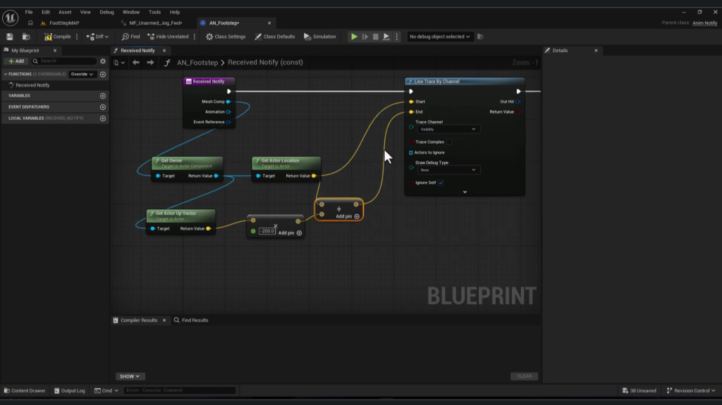Open play mode options menu
This screenshot has height=405, width=722.
pos(397,37)
